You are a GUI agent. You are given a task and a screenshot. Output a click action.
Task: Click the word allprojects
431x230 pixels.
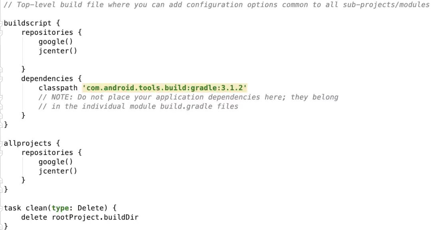click(x=28, y=143)
